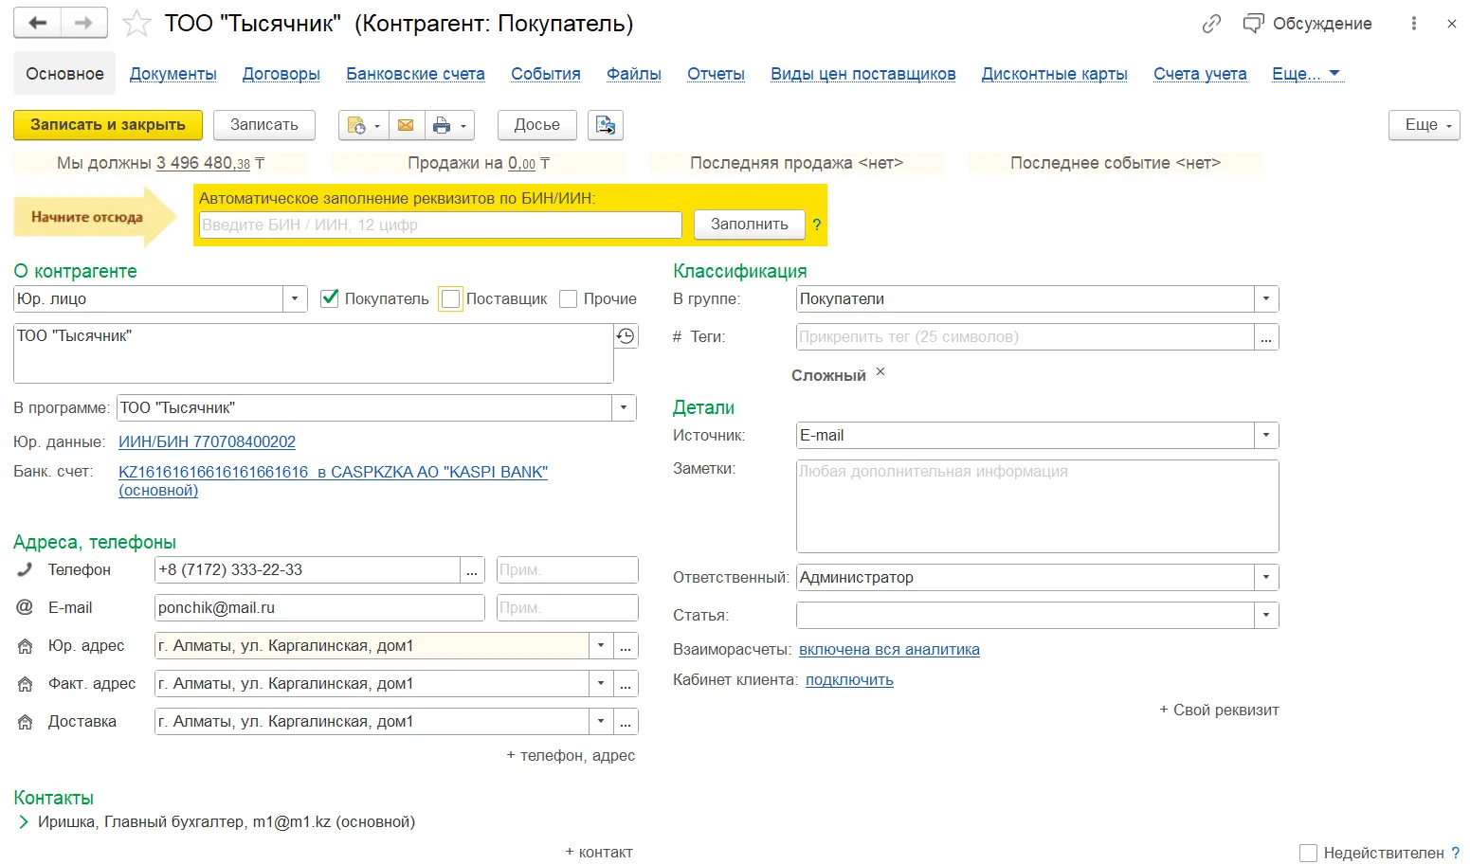Image resolution: width=1470 pixels, height=864 pixels.
Task: Open Обсуждение discussion panel
Action: click(x=1308, y=24)
